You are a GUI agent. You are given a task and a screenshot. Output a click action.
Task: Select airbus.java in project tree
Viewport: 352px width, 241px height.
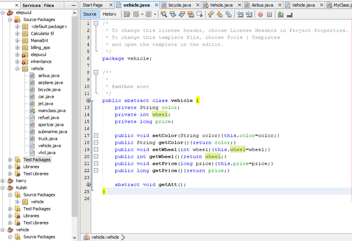pyautogui.click(x=49, y=76)
